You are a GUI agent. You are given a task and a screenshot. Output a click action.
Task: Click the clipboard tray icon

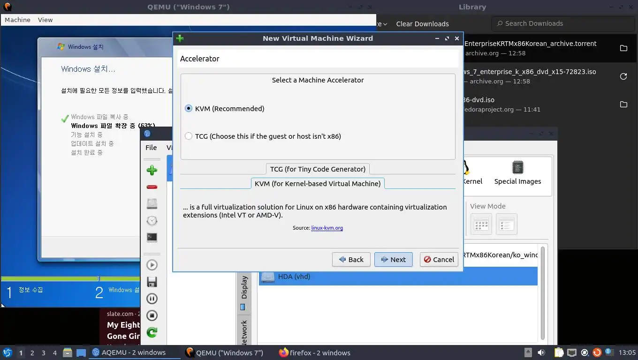[x=559, y=352]
